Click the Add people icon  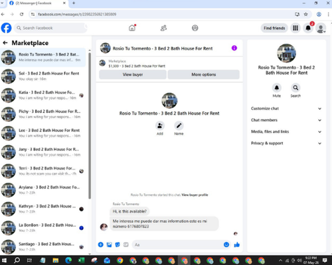coord(160,126)
